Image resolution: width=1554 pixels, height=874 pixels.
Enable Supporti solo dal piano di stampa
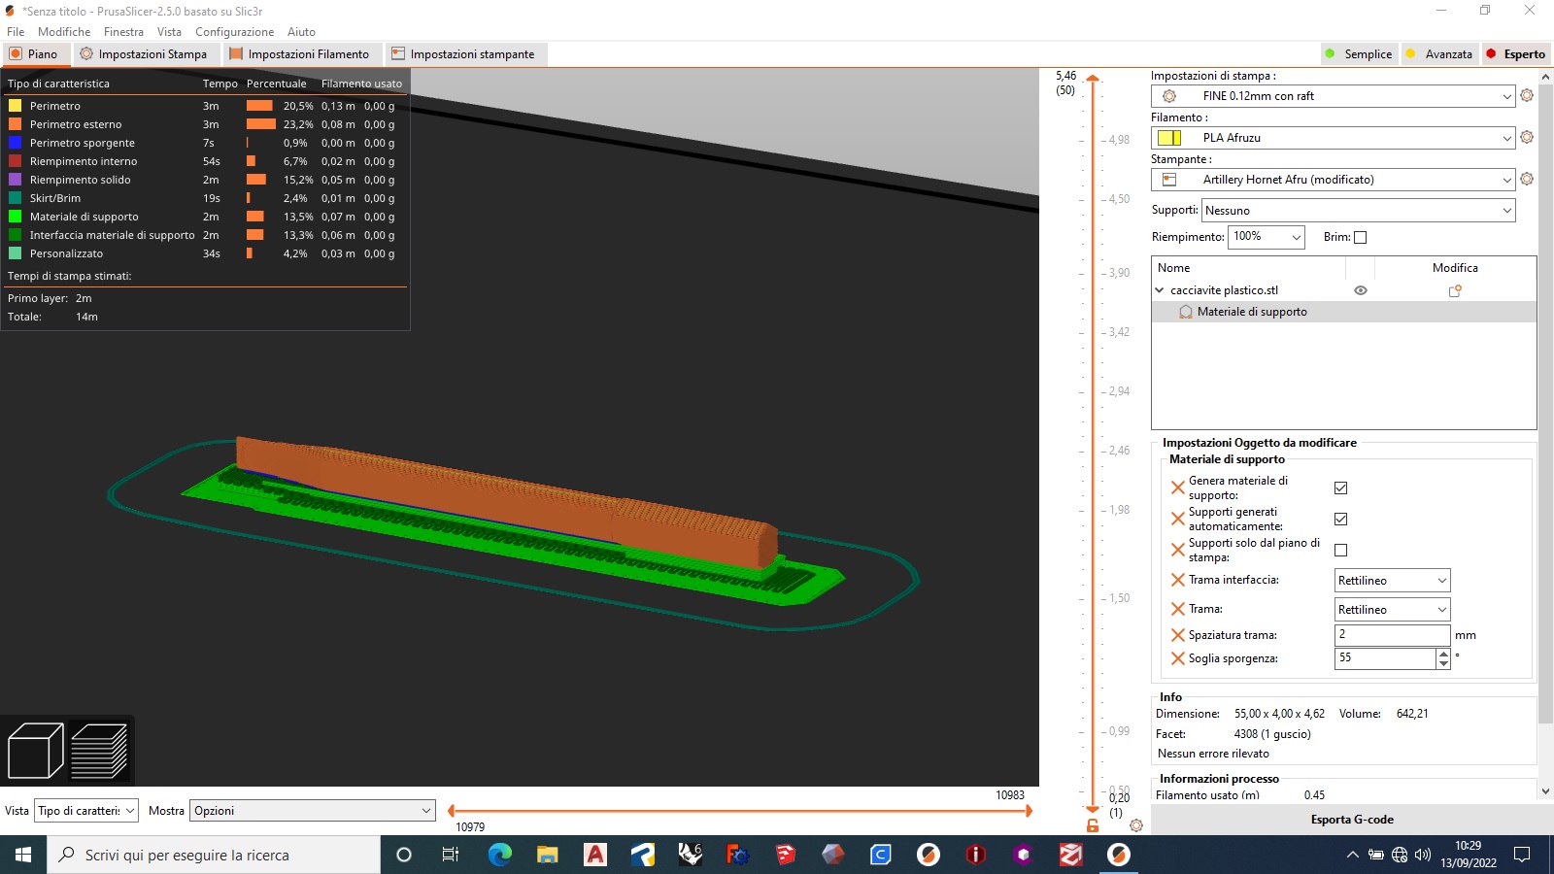tap(1340, 550)
